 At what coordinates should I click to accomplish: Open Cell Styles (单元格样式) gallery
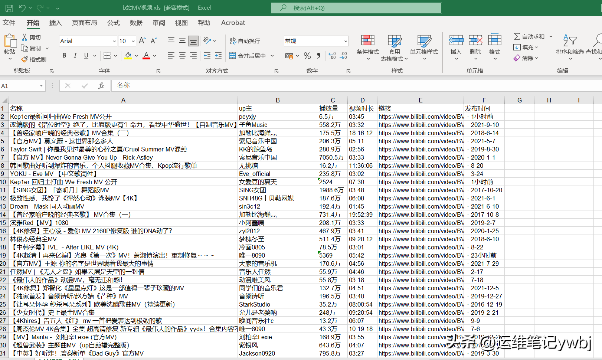click(x=424, y=47)
